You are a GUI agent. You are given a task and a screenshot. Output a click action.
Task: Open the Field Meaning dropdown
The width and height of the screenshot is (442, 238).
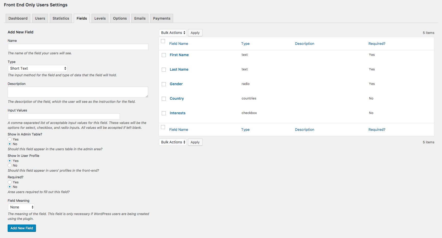pyautogui.click(x=21, y=207)
